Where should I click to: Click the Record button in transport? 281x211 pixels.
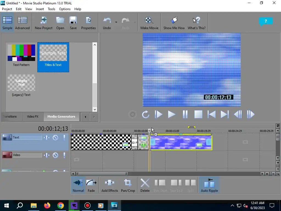click(133, 114)
